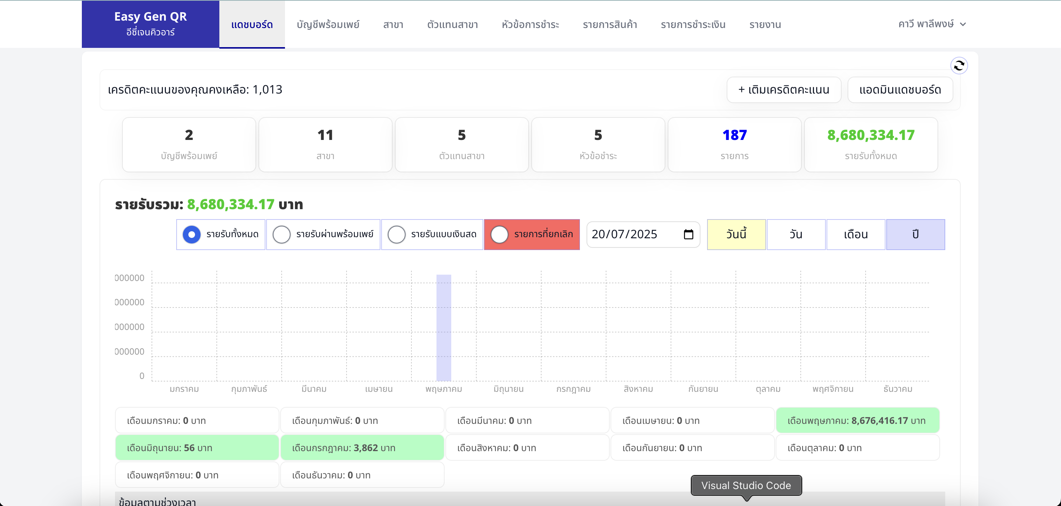Select the รายรับผ่านพร้อมเพย์ radio option
1061x506 pixels.
[282, 235]
